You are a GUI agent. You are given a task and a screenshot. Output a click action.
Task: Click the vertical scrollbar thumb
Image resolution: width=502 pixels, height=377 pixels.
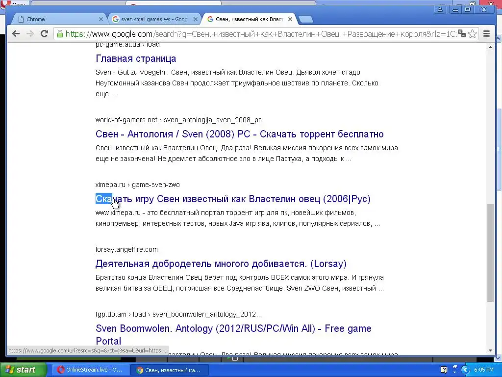[490, 253]
